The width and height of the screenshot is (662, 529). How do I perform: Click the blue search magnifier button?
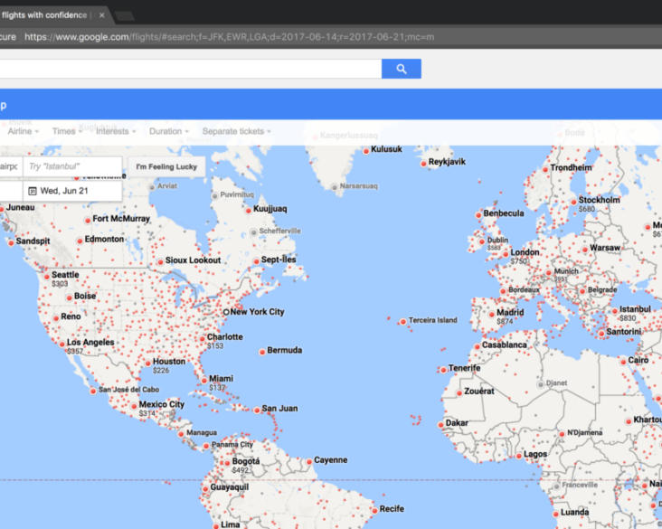(401, 69)
